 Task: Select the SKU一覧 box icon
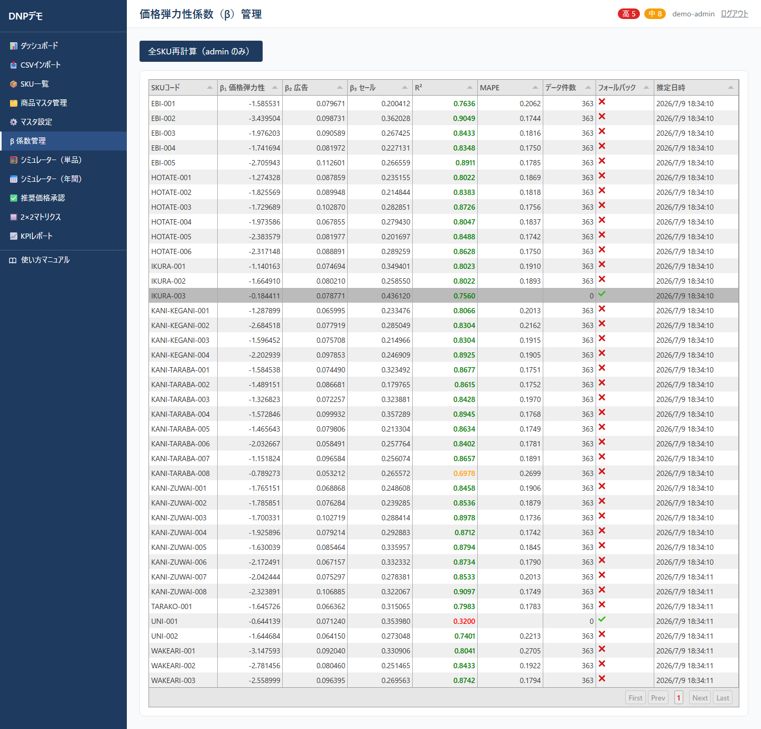[x=14, y=84]
